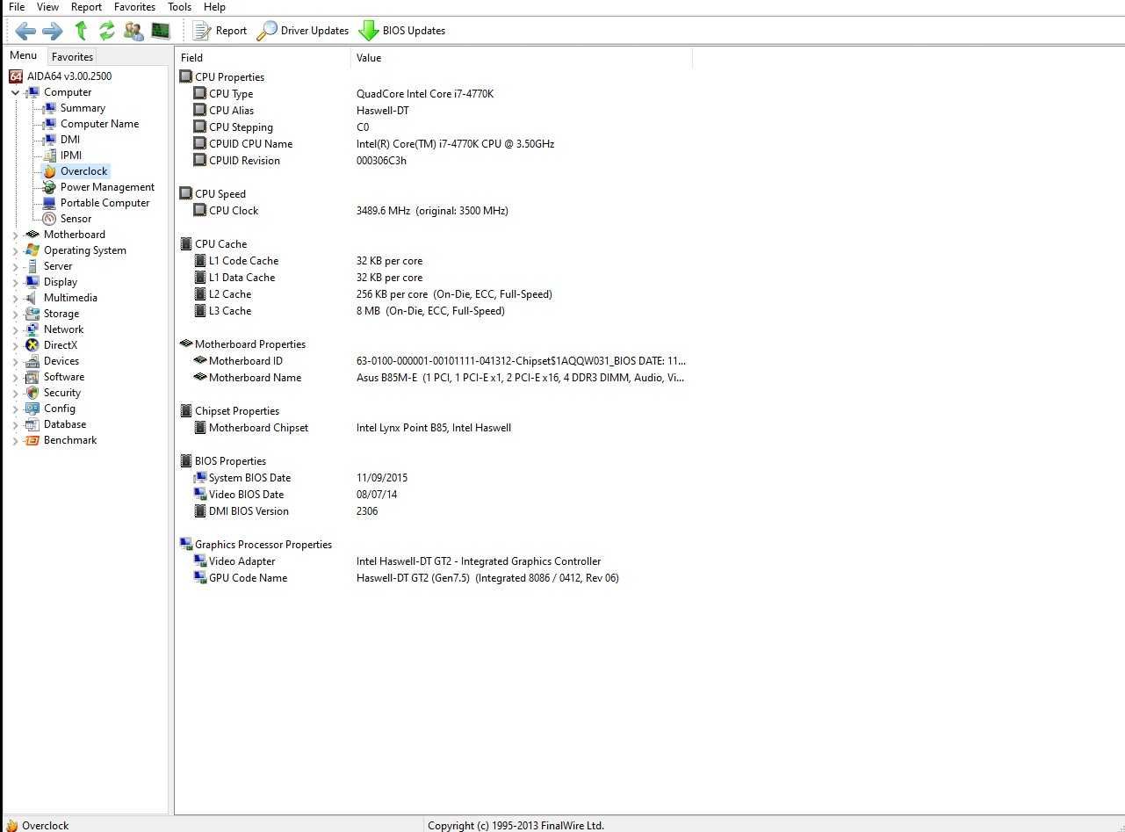Select Config in the tree
The height and width of the screenshot is (832, 1125).
(60, 409)
